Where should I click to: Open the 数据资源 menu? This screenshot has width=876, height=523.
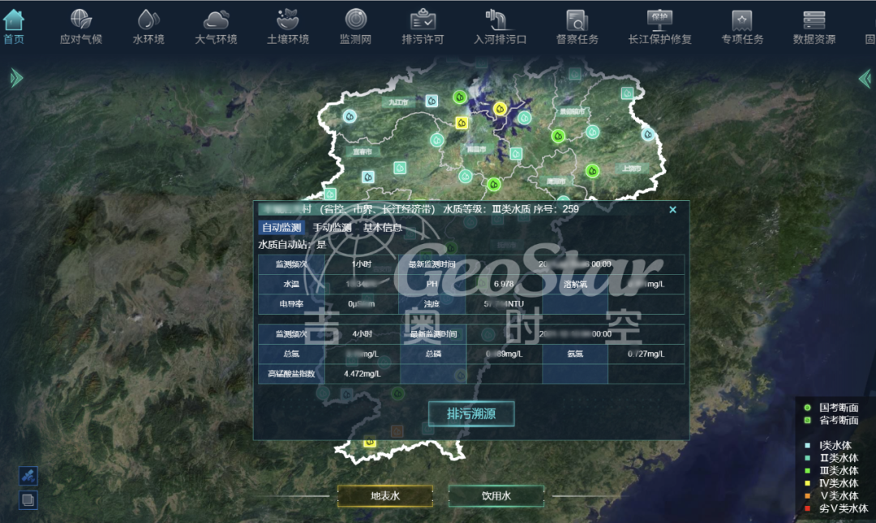(814, 27)
